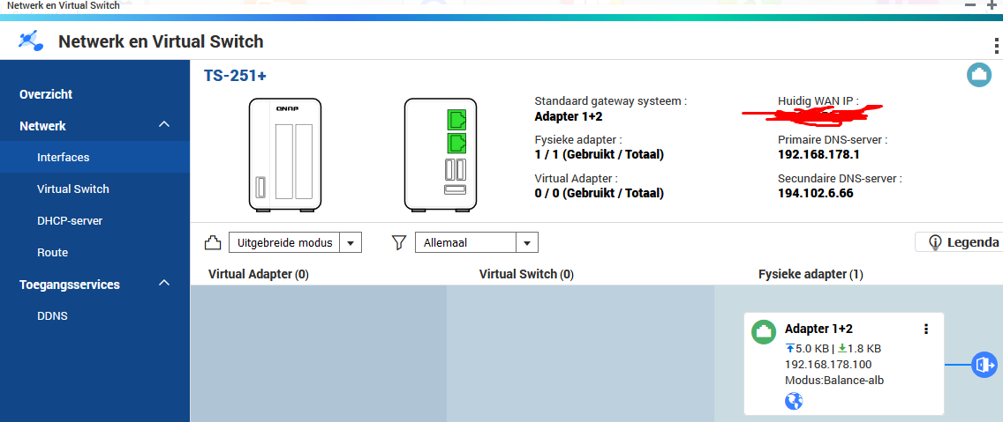Click the Virtual Adapter (0) column header
This screenshot has width=1003, height=422.
pos(259,275)
